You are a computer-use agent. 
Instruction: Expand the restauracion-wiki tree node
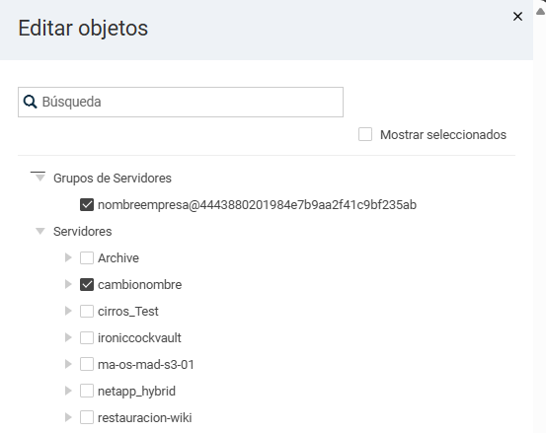coord(68,417)
